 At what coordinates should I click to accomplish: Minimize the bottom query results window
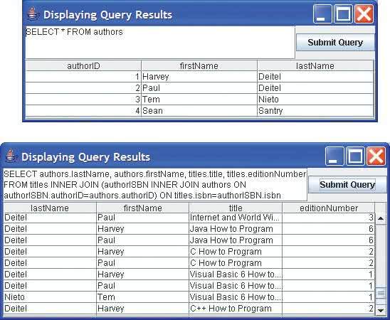(x=334, y=156)
